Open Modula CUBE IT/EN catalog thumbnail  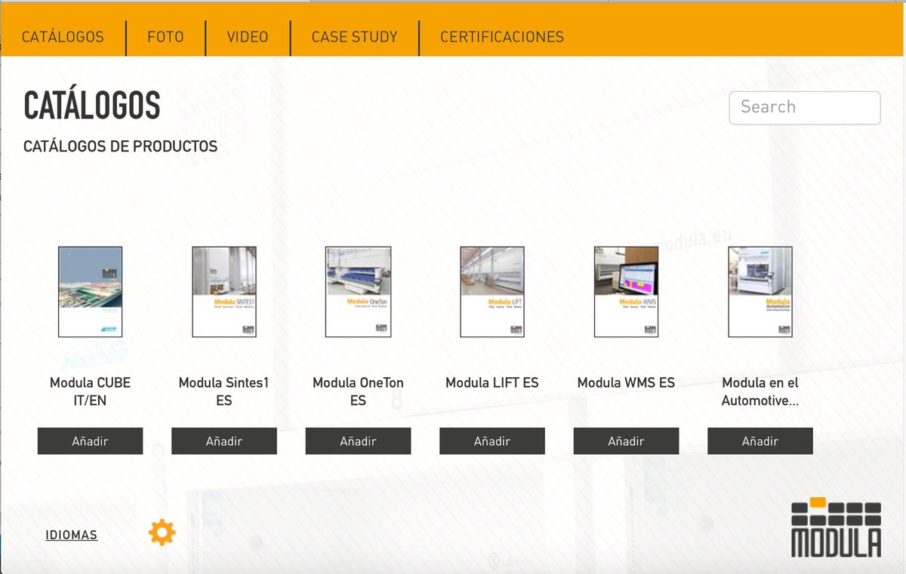tap(91, 292)
